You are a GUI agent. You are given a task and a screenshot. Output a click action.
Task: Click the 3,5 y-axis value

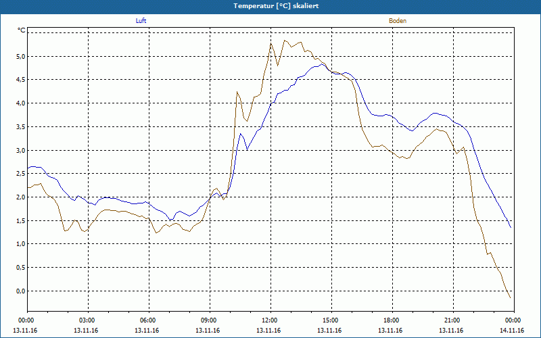[21, 127]
